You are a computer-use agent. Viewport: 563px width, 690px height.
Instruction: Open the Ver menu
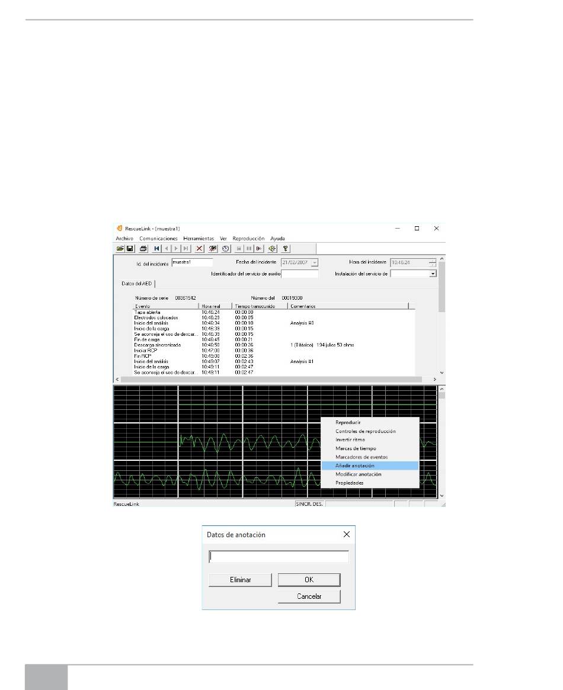coord(223,239)
